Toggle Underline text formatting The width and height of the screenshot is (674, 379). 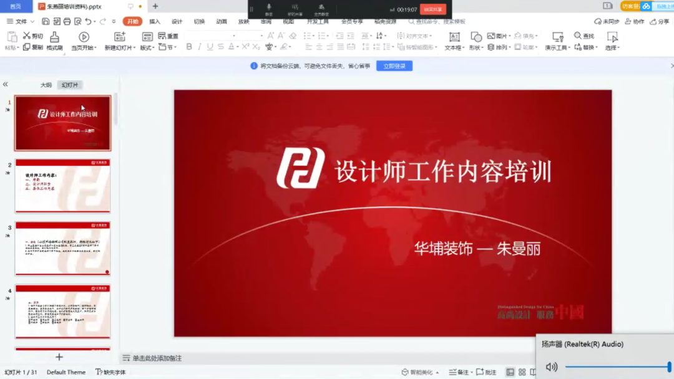[x=210, y=47]
